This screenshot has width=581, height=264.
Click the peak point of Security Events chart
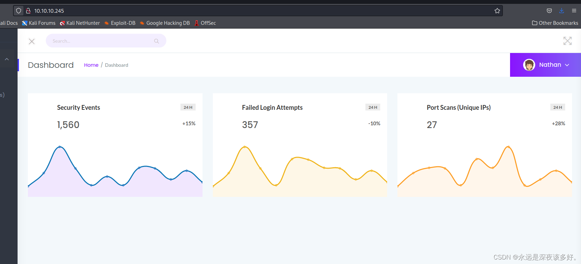point(60,147)
